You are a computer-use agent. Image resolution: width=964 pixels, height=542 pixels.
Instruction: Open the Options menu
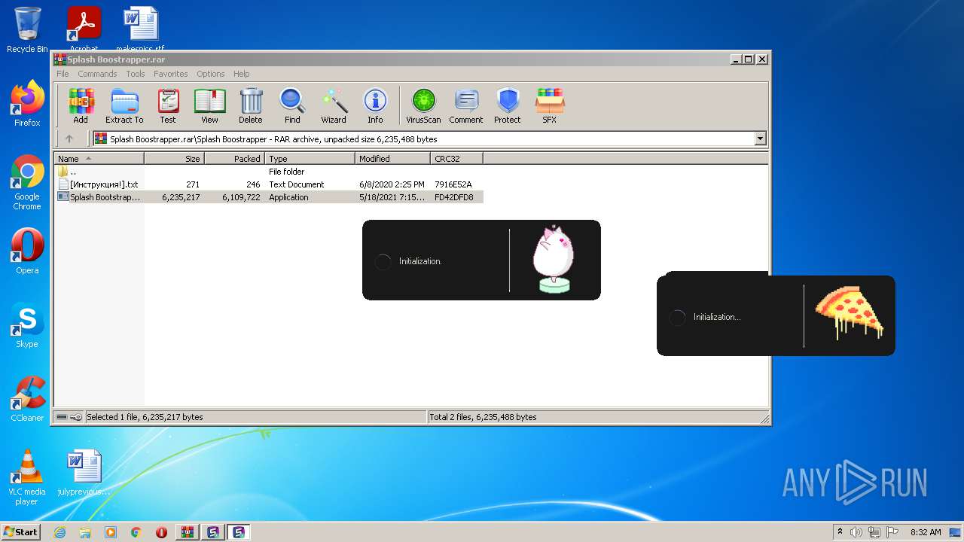tap(211, 74)
